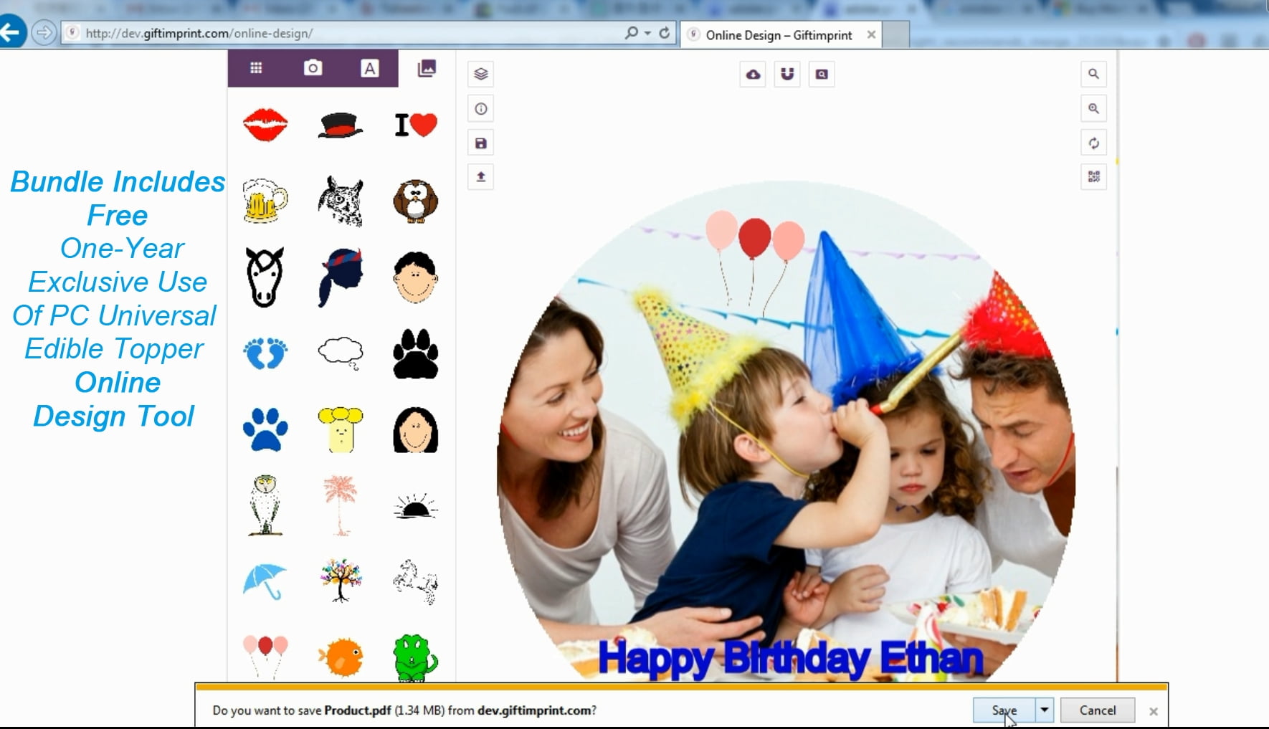Click the QR code icon
This screenshot has width=1269, height=729.
(1093, 177)
